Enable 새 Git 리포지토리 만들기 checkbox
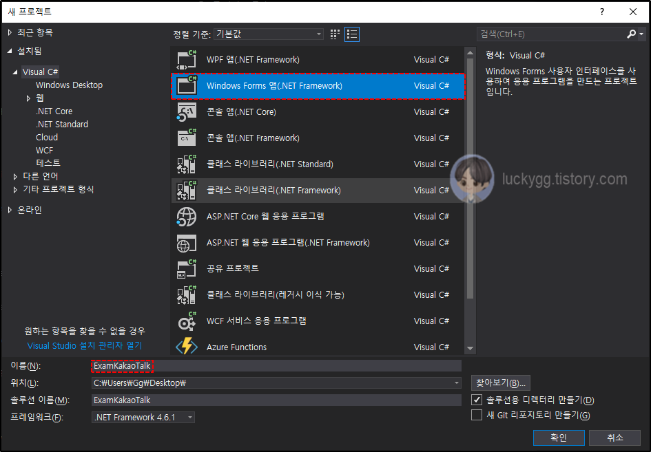Viewport: 651px width, 452px height. [477, 415]
